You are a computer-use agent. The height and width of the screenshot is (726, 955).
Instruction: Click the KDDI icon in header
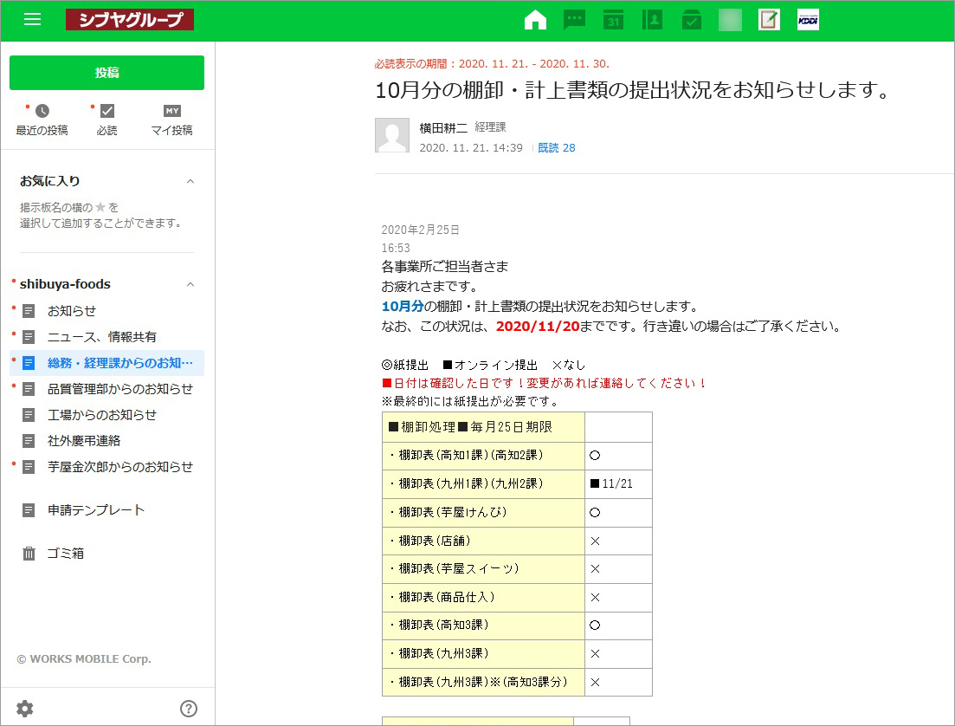point(808,20)
